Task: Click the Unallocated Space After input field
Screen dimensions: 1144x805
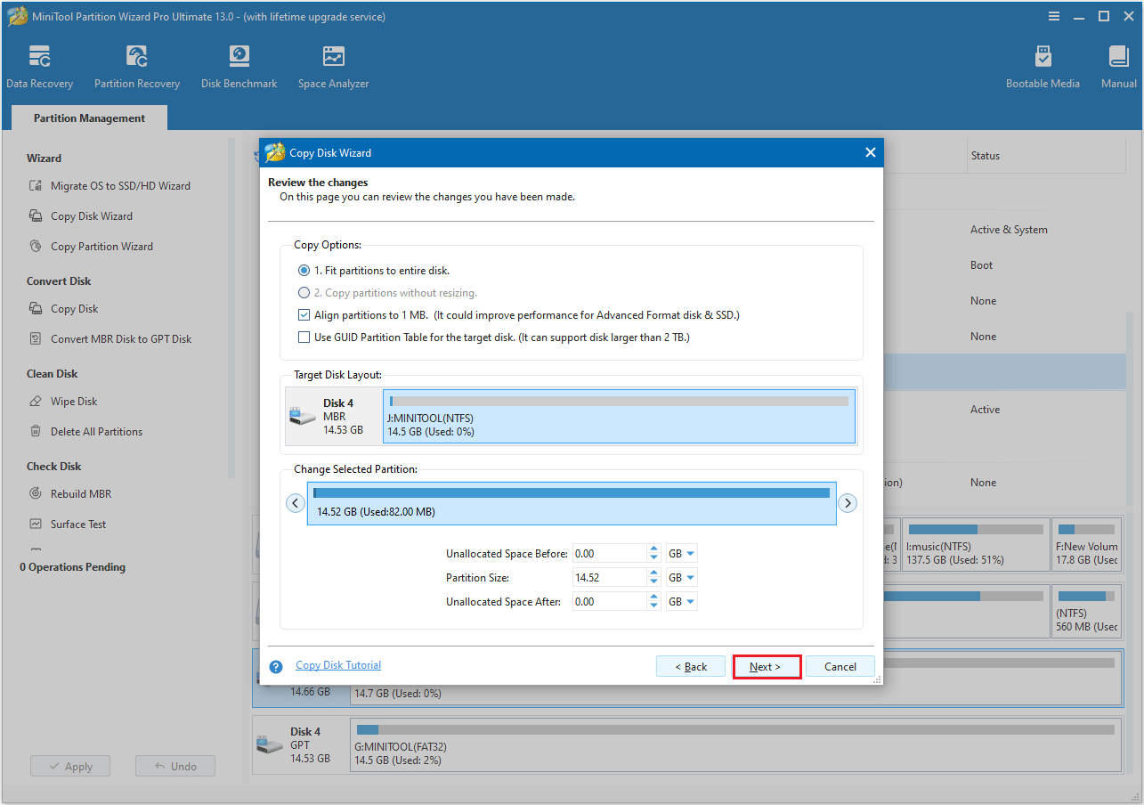Action: coord(610,600)
